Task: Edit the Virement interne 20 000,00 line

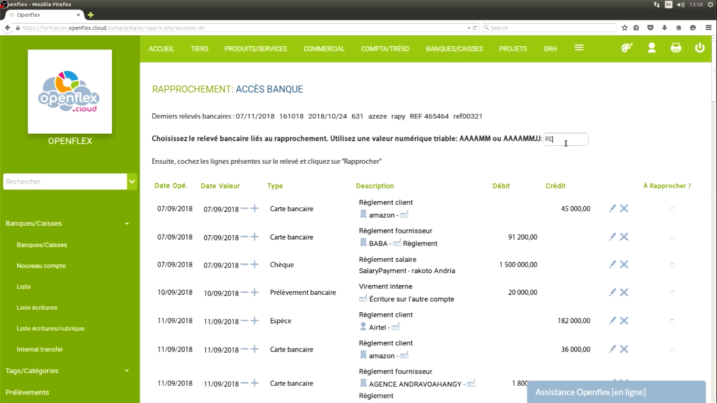Action: pyautogui.click(x=612, y=292)
